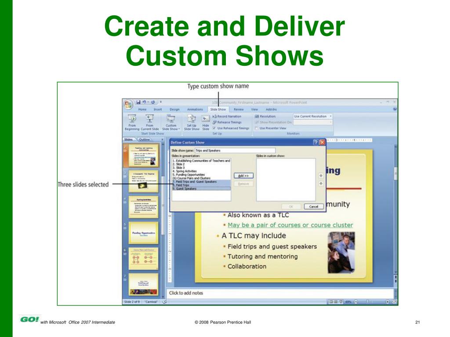Click the Slide show name text field

point(235,151)
